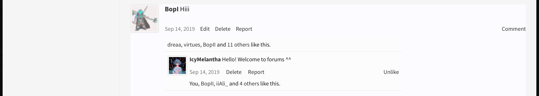Screen dimensions: 539x96
Task: Open comment date Sep 14, 2019 link
Action: (x=204, y=72)
